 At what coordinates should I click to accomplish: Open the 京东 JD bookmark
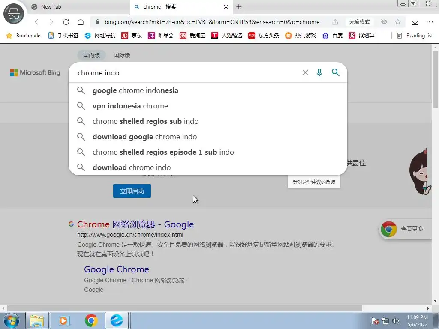pyautogui.click(x=132, y=36)
